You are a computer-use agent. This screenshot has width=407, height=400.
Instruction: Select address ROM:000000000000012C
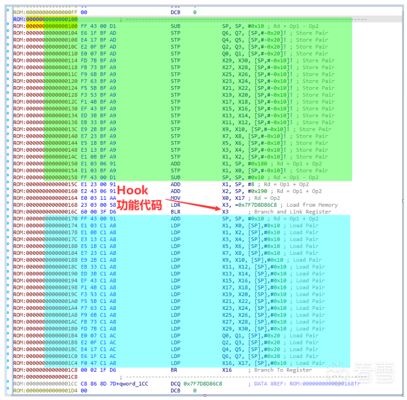[46, 102]
